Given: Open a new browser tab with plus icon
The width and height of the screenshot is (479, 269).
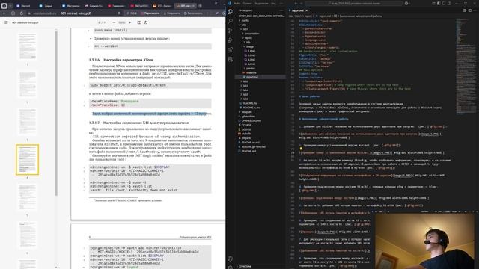Looking at the screenshot, I should pos(200,5).
